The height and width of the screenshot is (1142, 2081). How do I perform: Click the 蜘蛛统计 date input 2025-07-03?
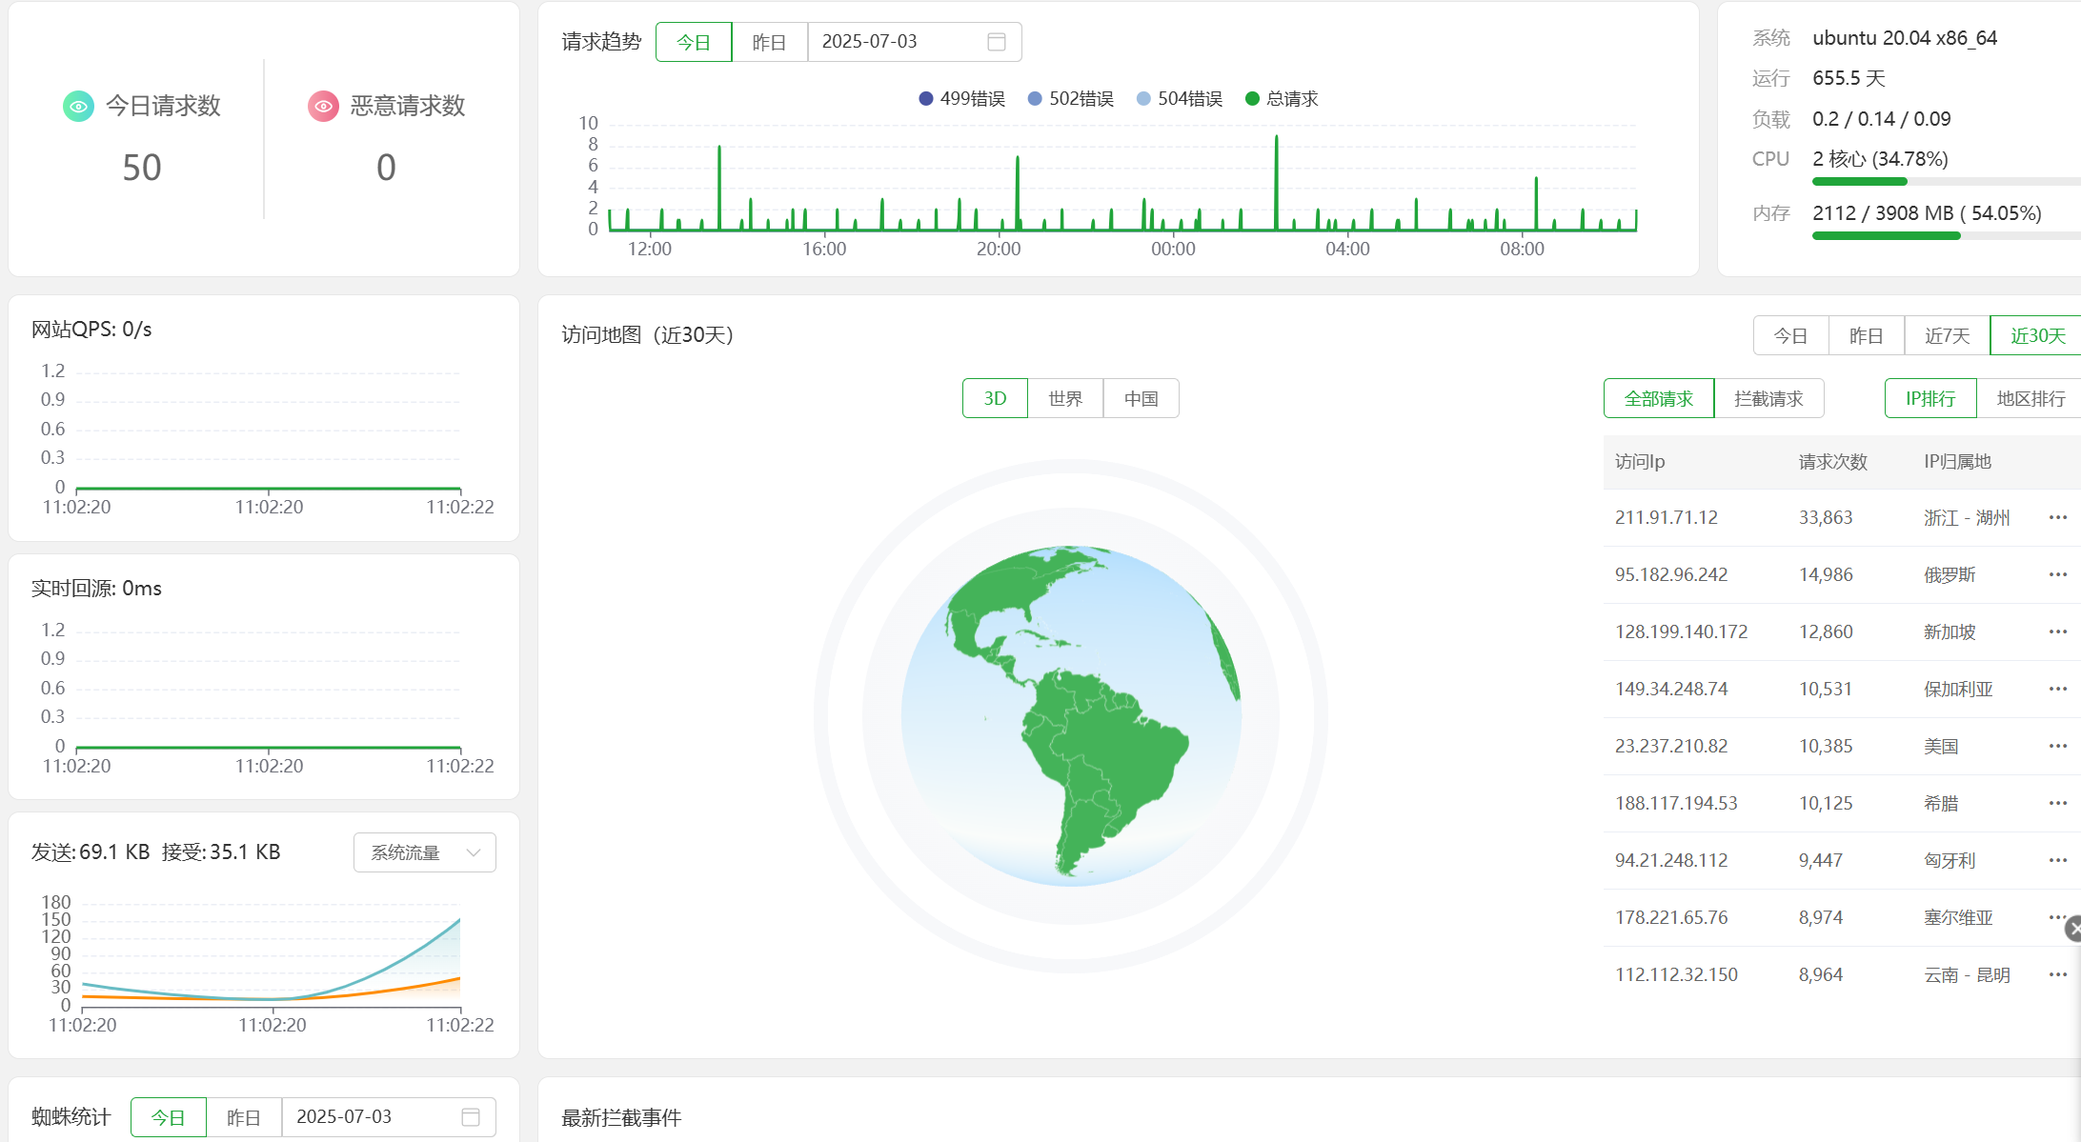click(389, 1116)
